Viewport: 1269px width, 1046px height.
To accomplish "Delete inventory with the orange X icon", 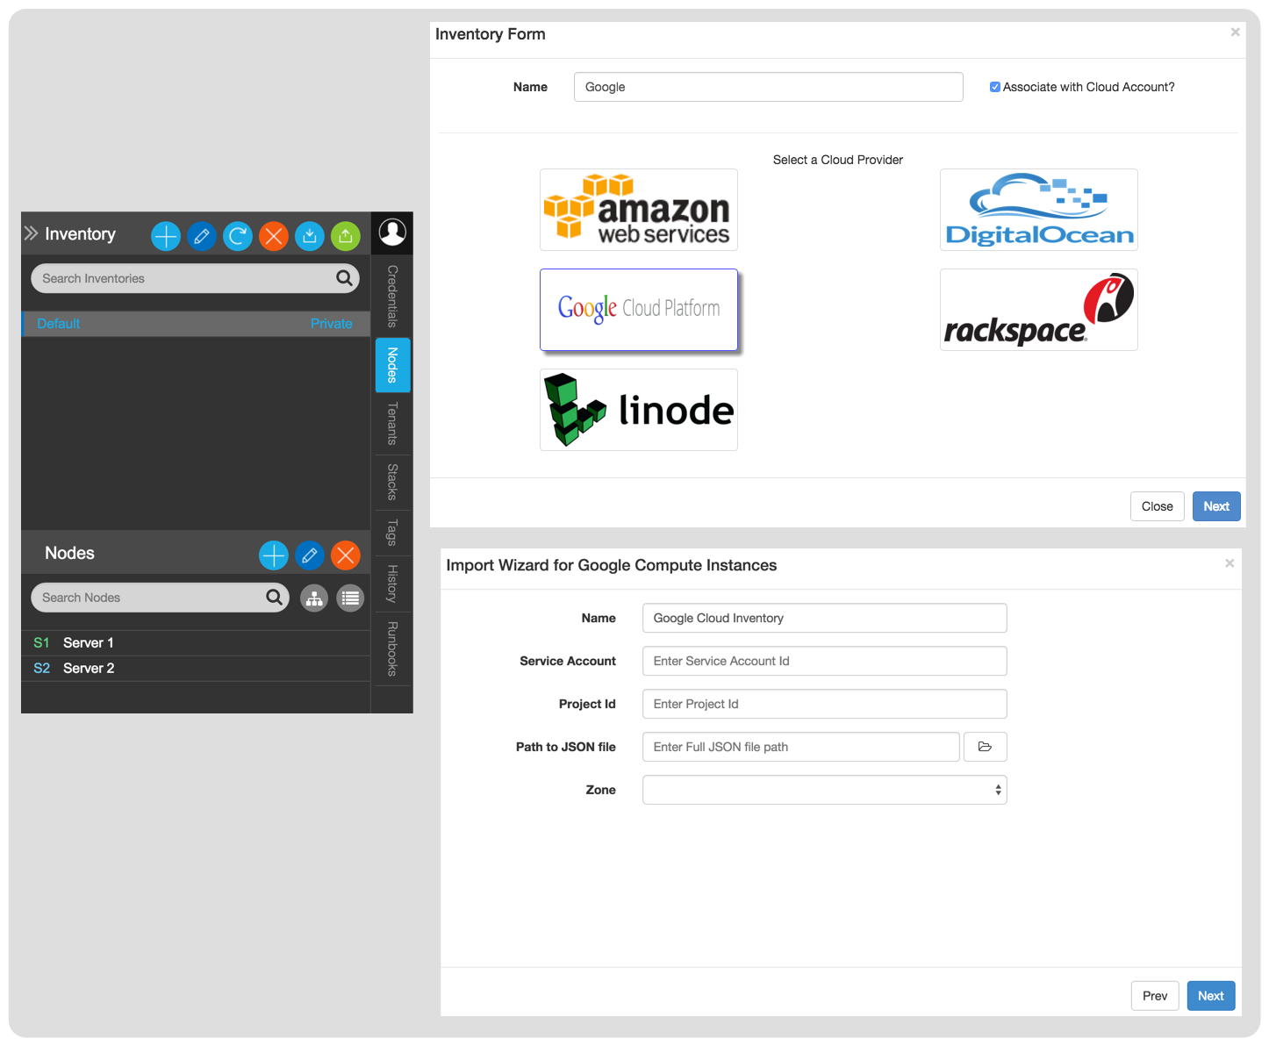I will (x=274, y=236).
